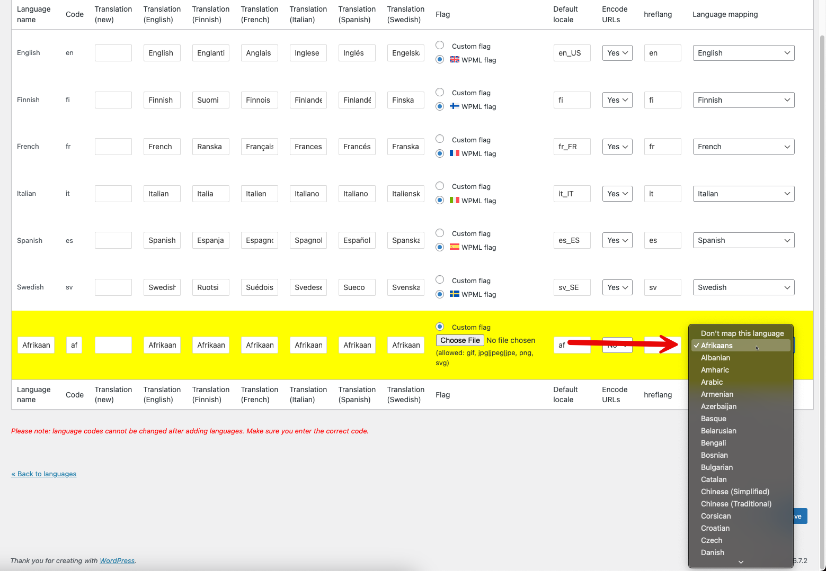Select Amharic in mapping list
The width and height of the screenshot is (826, 571).
[x=741, y=370]
